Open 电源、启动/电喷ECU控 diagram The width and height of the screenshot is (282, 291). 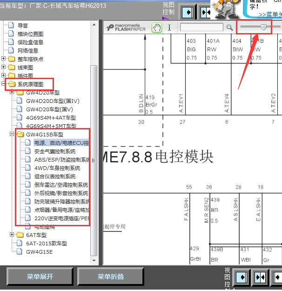[61, 143]
